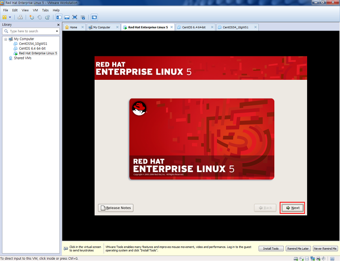This screenshot has height=261, width=340.
Task: Toggle the Library sidebar view icon
Action: pyautogui.click(x=59, y=18)
